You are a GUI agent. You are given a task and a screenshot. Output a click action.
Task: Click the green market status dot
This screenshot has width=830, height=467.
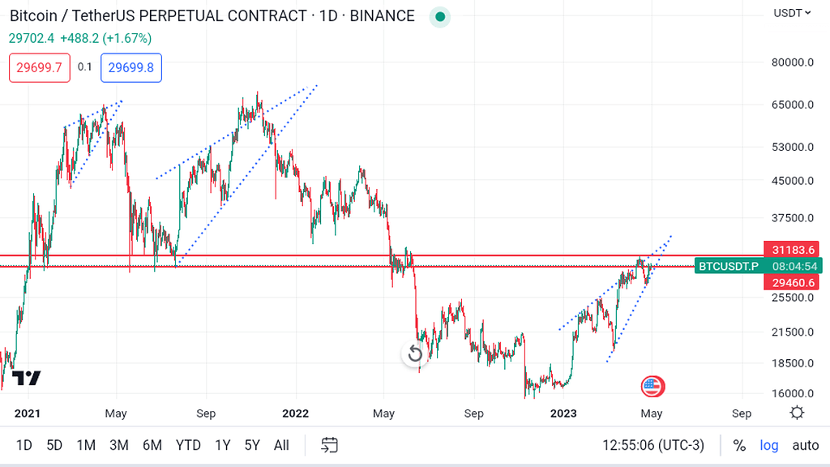439,16
